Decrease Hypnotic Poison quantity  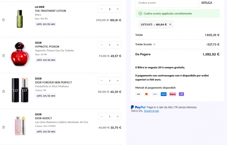coord(102,45)
